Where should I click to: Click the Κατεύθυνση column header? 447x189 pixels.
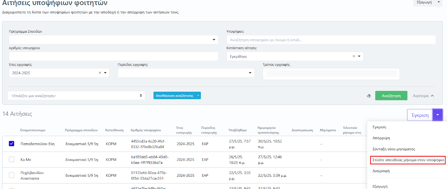click(114, 130)
